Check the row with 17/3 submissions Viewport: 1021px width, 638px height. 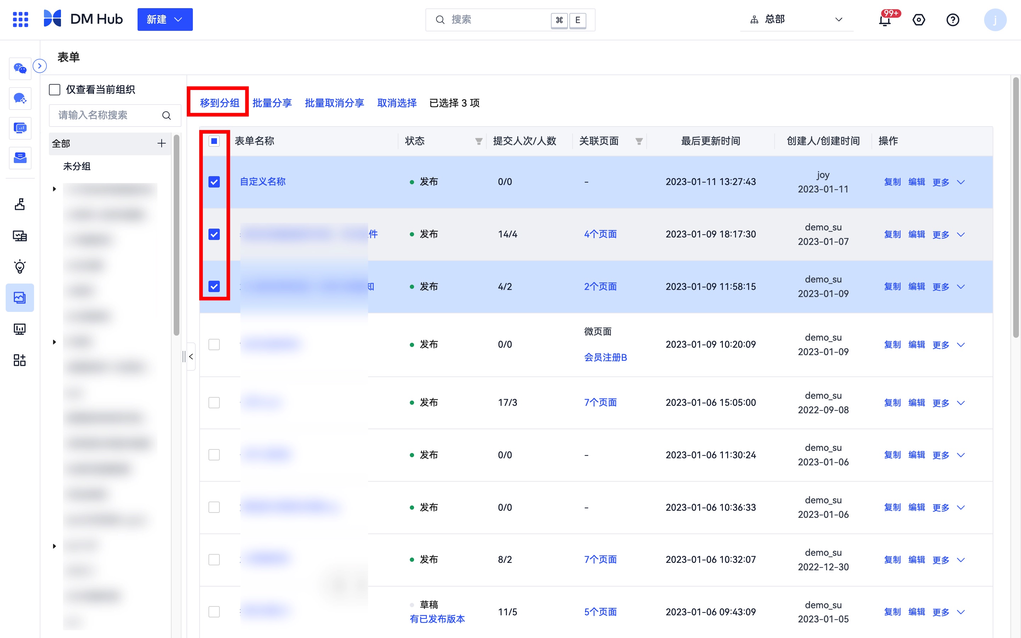click(x=214, y=403)
